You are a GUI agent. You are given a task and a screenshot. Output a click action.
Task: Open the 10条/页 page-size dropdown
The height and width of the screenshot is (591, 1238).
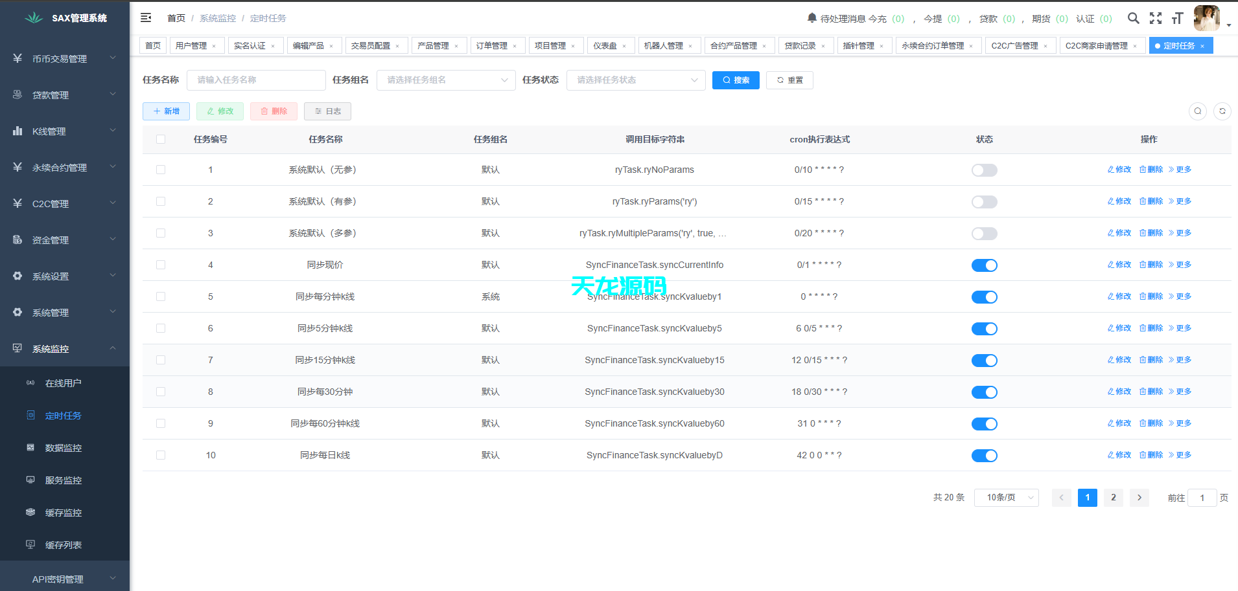click(x=1006, y=497)
